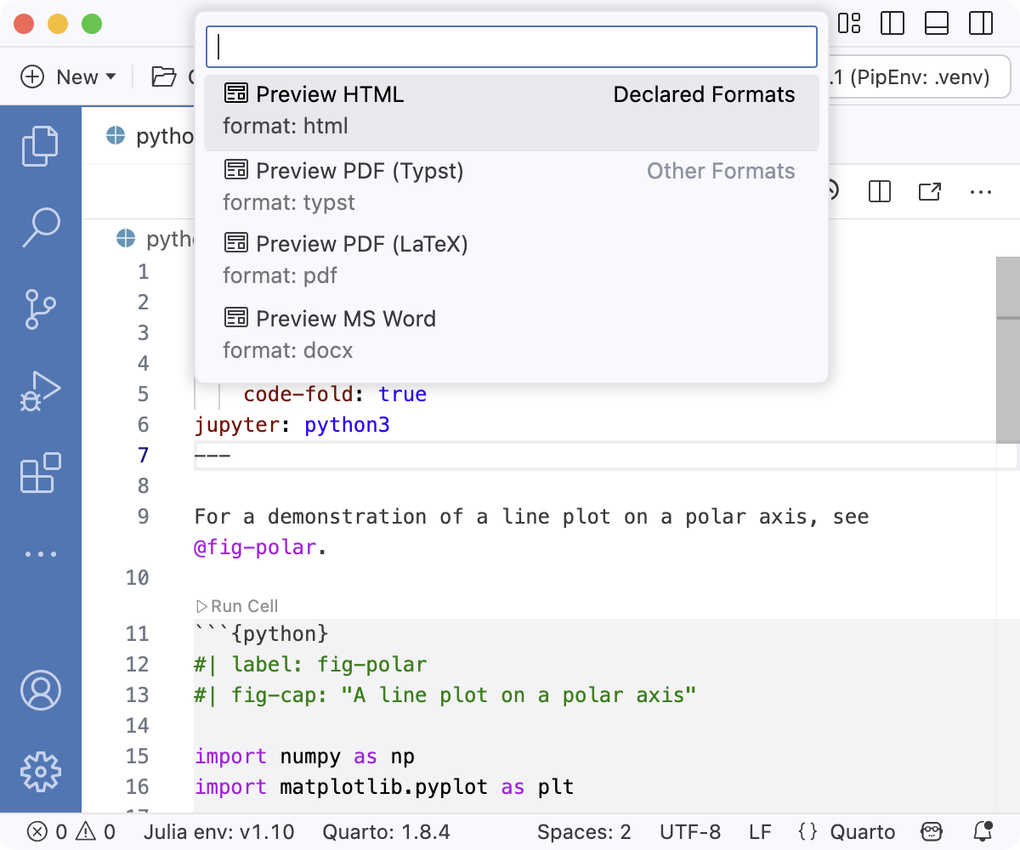Viewport: 1020px width, 850px height.
Task: Open overflow menu in activity bar
Action: pos(41,553)
